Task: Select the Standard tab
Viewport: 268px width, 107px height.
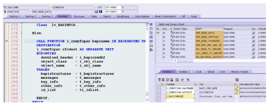Action: (x=62, y=16)
